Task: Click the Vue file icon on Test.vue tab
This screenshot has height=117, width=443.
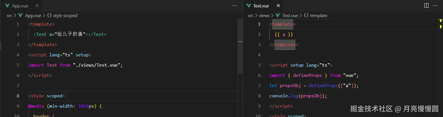Action: (249, 6)
